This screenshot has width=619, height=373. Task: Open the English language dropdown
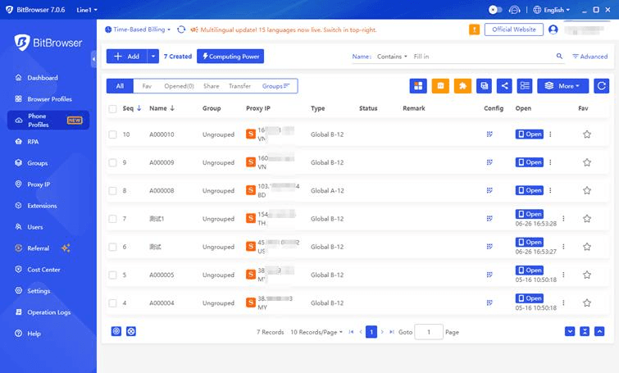[x=553, y=10]
